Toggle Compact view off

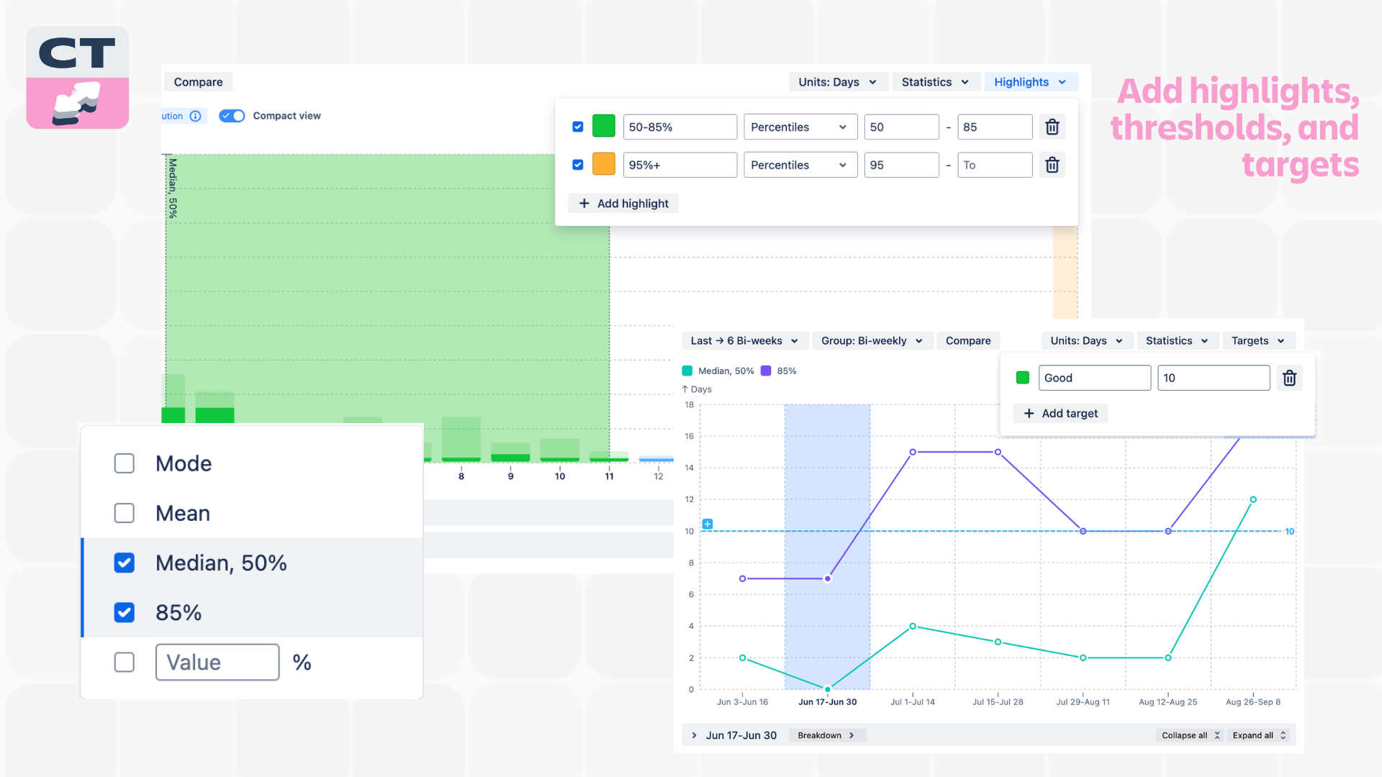coord(232,116)
